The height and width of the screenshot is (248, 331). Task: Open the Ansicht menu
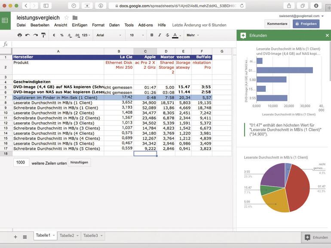coord(61,25)
